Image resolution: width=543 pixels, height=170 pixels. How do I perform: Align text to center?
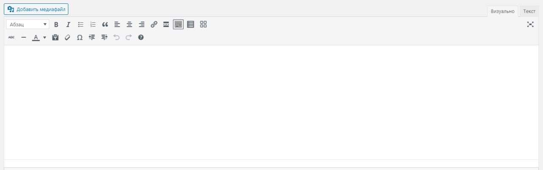tap(129, 25)
